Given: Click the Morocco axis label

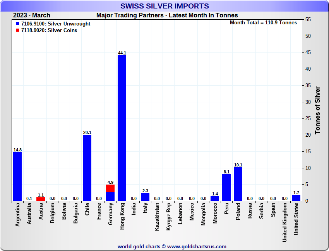Looking at the screenshot, I should (215, 213).
